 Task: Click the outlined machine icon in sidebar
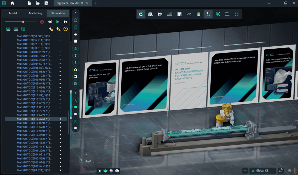click(x=75, y=20)
